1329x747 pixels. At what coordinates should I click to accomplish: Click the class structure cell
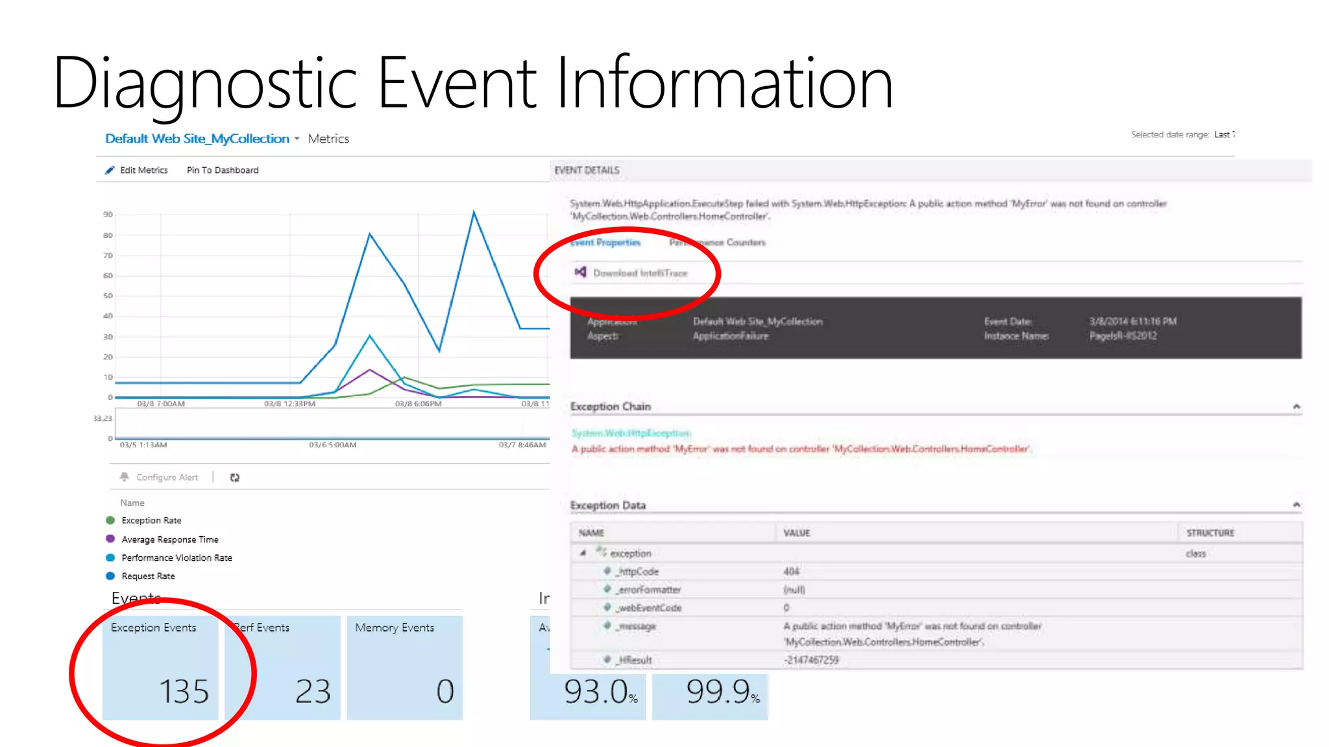(x=1195, y=554)
